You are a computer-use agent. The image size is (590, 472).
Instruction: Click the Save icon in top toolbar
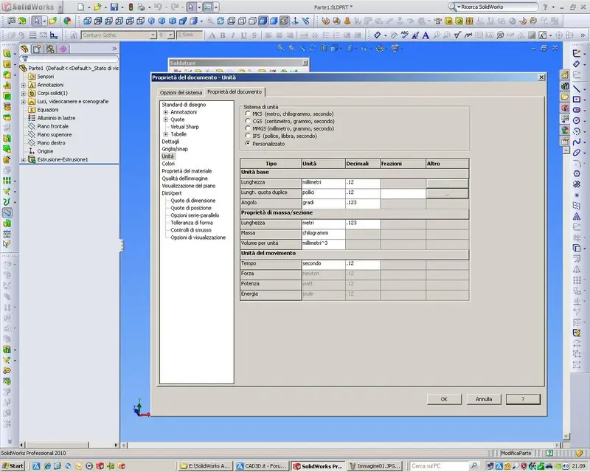[x=114, y=7]
